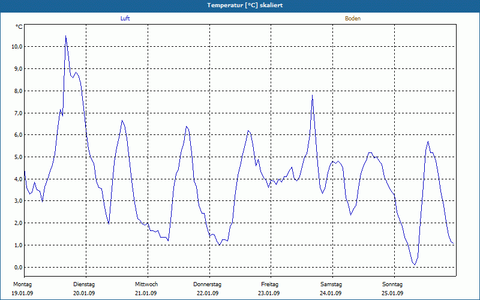Click the '24.01.09' date label
480x300 pixels.
pyautogui.click(x=331, y=293)
